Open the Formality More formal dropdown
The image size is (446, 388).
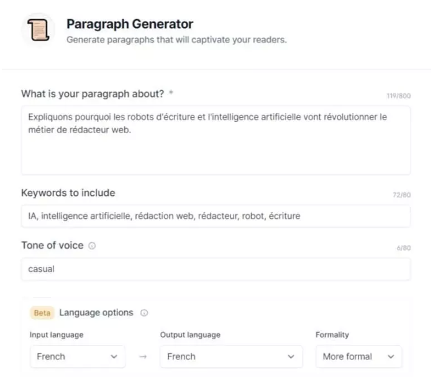coord(358,357)
